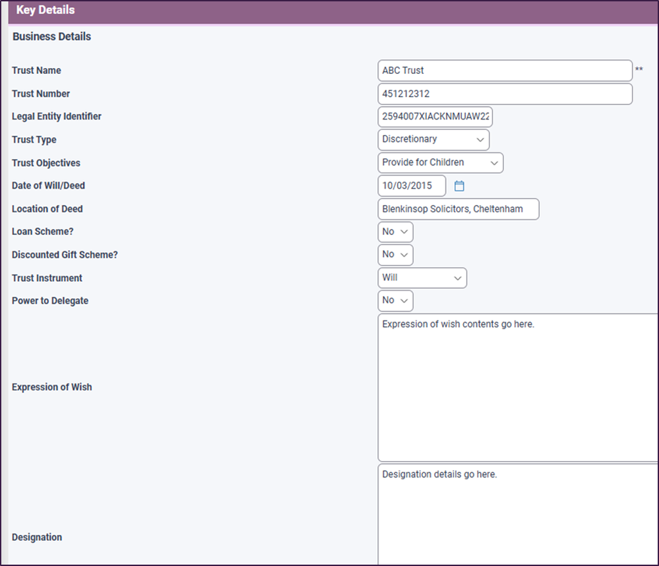
Task: Click the Date of Will/Deed text box
Action: 412,186
